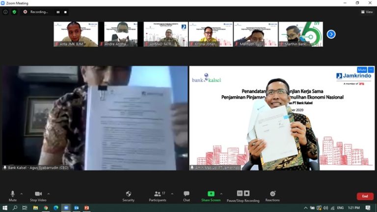Open Outlook from taskbar
The image size is (377, 212).
pyautogui.click(x=77, y=208)
